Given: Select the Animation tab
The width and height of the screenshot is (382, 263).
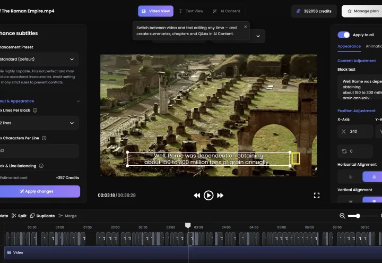Looking at the screenshot, I should pyautogui.click(x=374, y=46).
